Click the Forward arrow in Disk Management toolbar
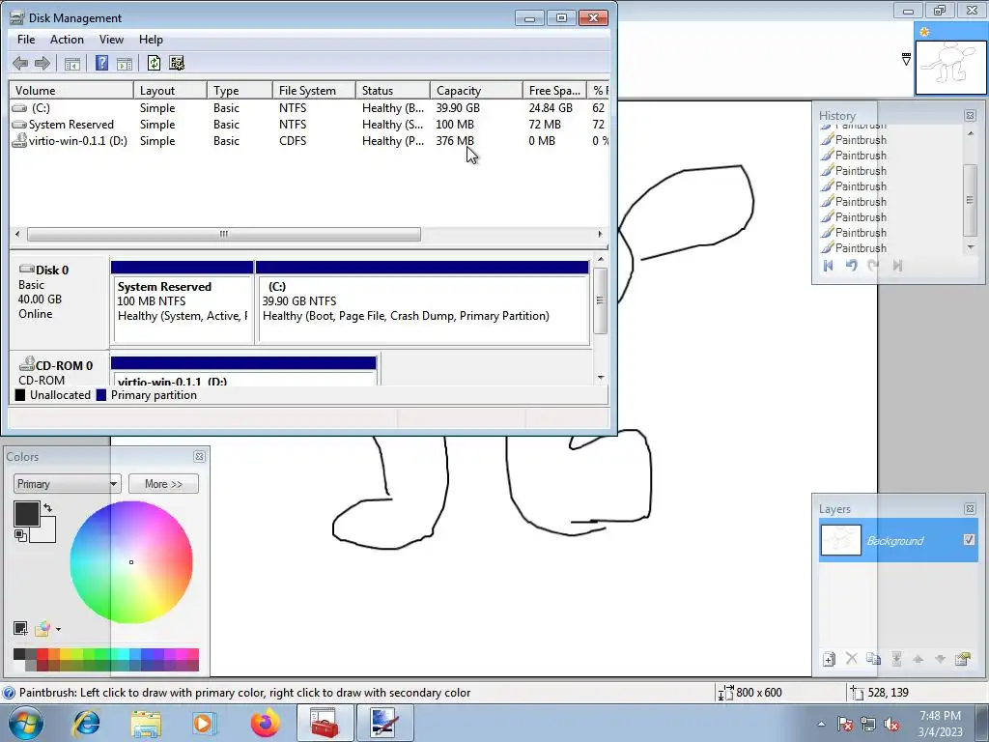 pyautogui.click(x=42, y=63)
